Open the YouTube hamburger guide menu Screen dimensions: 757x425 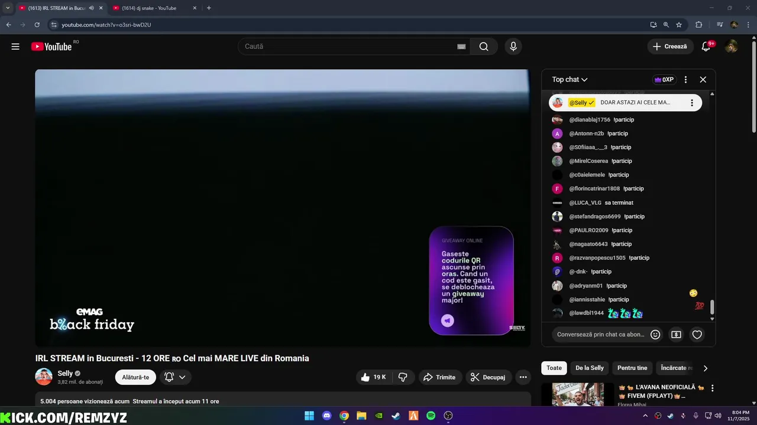[15, 47]
